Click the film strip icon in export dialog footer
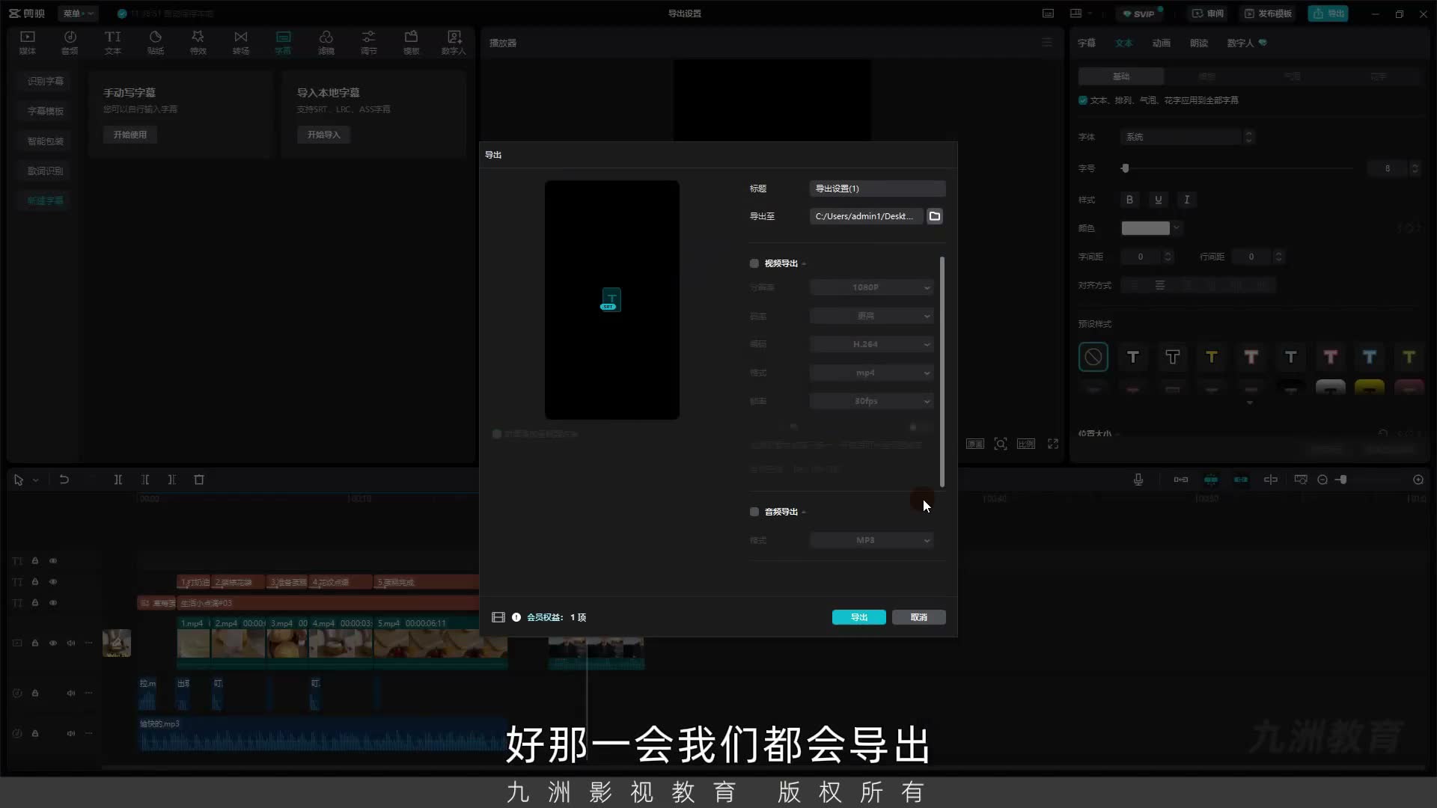1437x808 pixels. point(498,617)
